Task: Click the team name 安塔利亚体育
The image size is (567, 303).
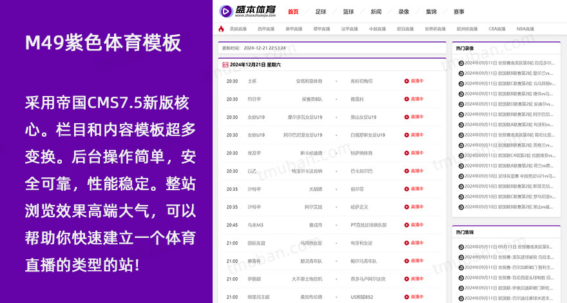Action: pyautogui.click(x=309, y=81)
